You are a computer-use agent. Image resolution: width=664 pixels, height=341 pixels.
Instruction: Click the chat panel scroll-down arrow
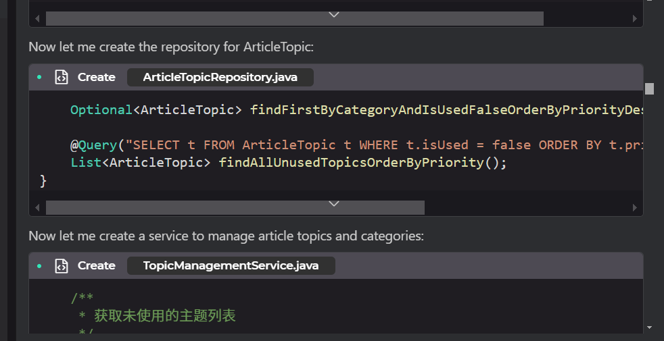(650, 327)
